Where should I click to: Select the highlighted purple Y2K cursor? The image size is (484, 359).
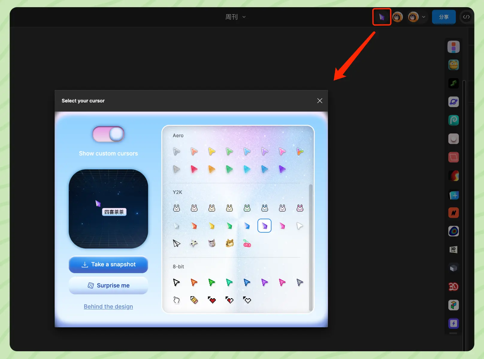click(x=264, y=226)
